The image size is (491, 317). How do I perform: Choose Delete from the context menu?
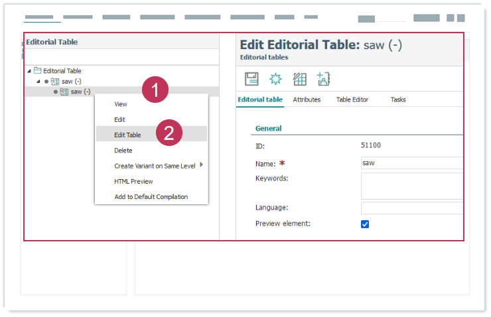coord(123,151)
